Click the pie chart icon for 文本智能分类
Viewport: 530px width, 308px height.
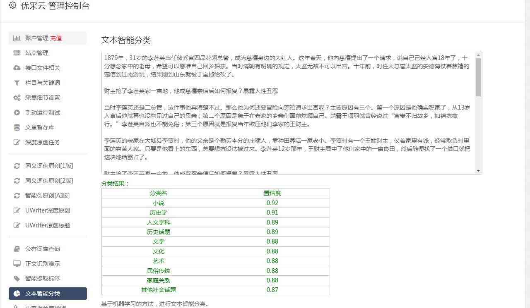click(x=17, y=294)
